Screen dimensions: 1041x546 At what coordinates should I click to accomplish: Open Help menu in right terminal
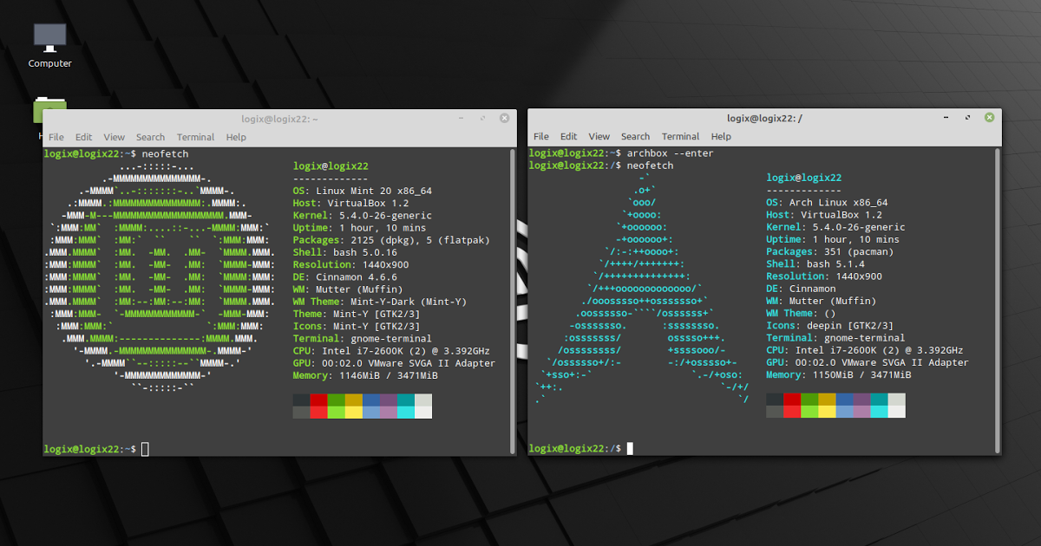[721, 136]
